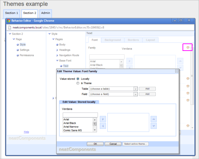Click the Cancel button
The height and width of the screenshot is (159, 199).
tap(113, 144)
